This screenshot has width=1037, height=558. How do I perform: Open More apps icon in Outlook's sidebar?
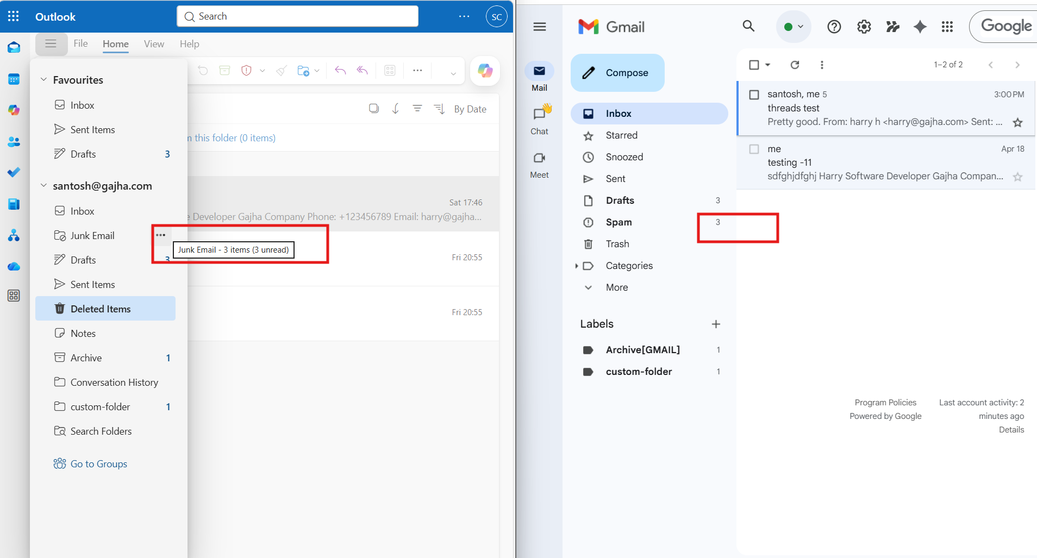14,296
